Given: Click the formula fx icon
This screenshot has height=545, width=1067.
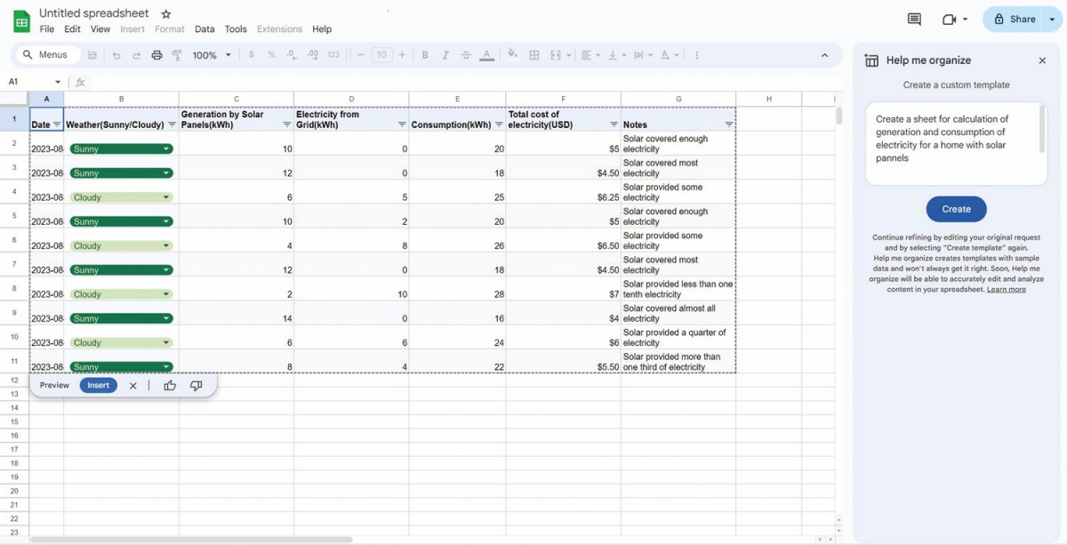Looking at the screenshot, I should coord(80,82).
